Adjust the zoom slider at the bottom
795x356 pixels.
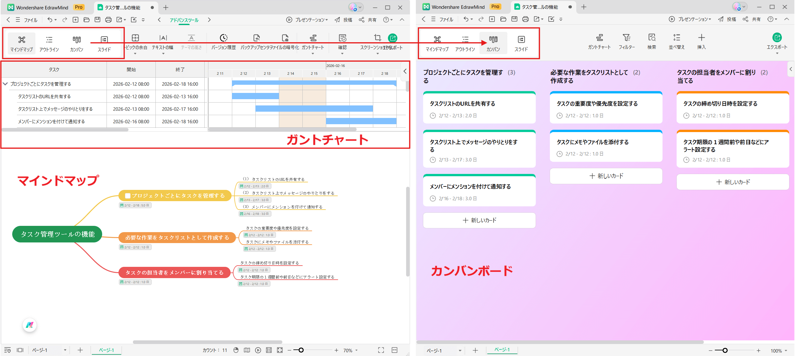point(301,350)
